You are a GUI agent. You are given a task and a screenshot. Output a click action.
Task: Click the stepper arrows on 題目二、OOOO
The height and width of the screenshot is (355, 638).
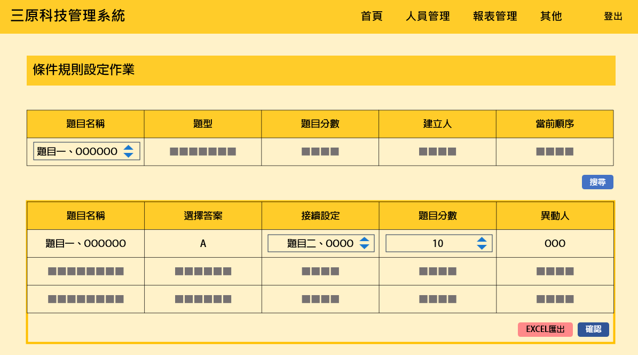point(365,243)
